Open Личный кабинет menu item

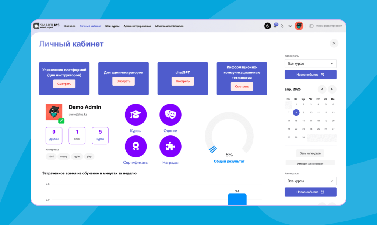point(91,26)
